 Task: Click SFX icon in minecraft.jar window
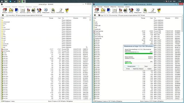(67, 11)
